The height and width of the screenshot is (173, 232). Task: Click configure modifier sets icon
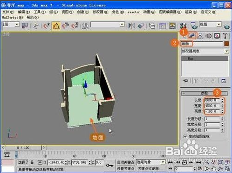pyautogui.click(x=224, y=81)
